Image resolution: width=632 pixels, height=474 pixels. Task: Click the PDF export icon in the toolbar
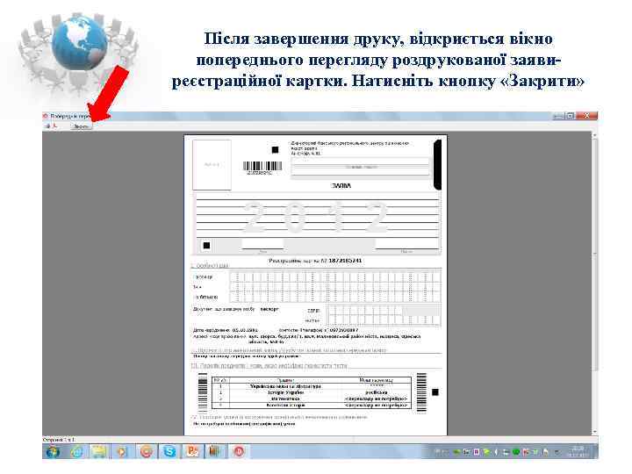tap(55, 126)
